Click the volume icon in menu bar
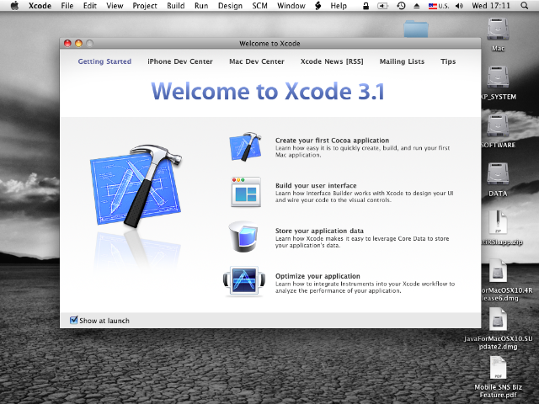The width and height of the screenshot is (539, 404). 459,6
